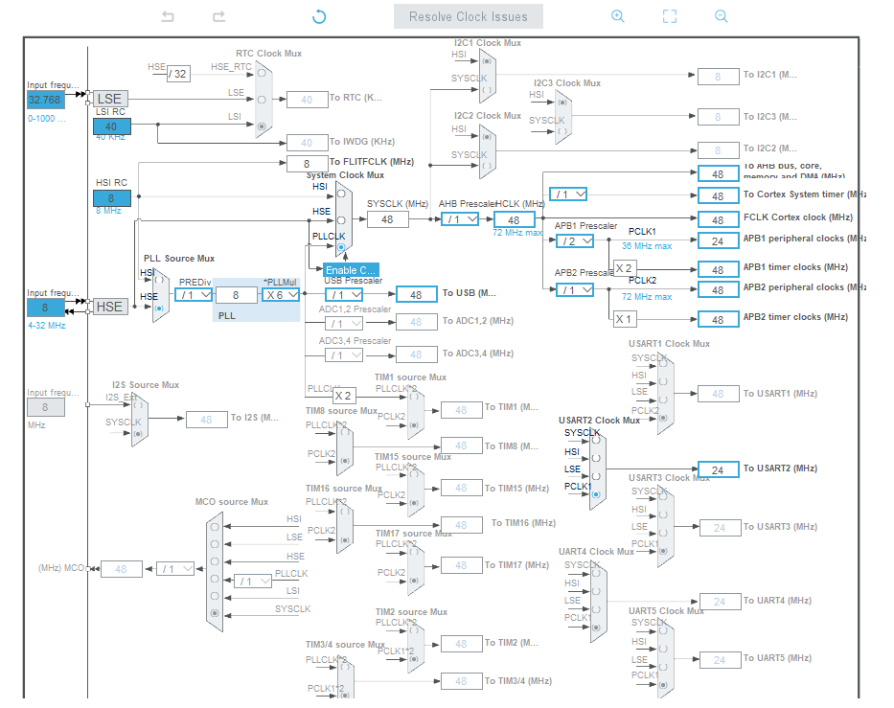Screen dimensions: 894x708
Task: Click the highlighted Enable CSS button
Action: tap(350, 270)
